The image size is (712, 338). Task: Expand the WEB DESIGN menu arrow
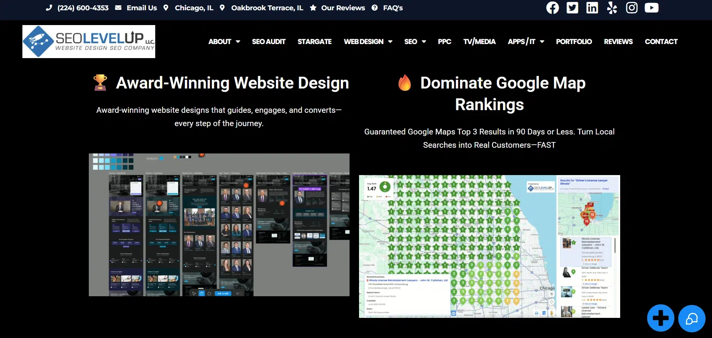(390, 42)
